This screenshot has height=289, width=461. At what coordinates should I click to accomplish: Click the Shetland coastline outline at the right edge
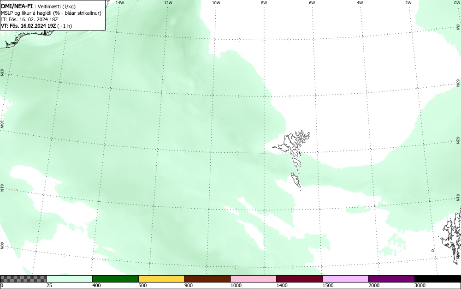(x=450, y=235)
